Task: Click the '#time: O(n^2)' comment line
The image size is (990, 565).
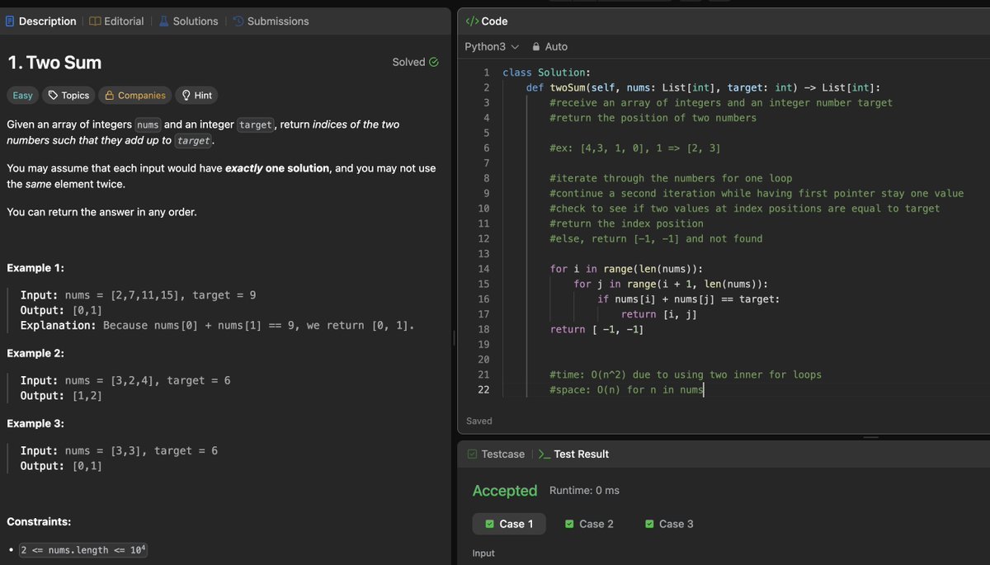Action: tap(686, 374)
